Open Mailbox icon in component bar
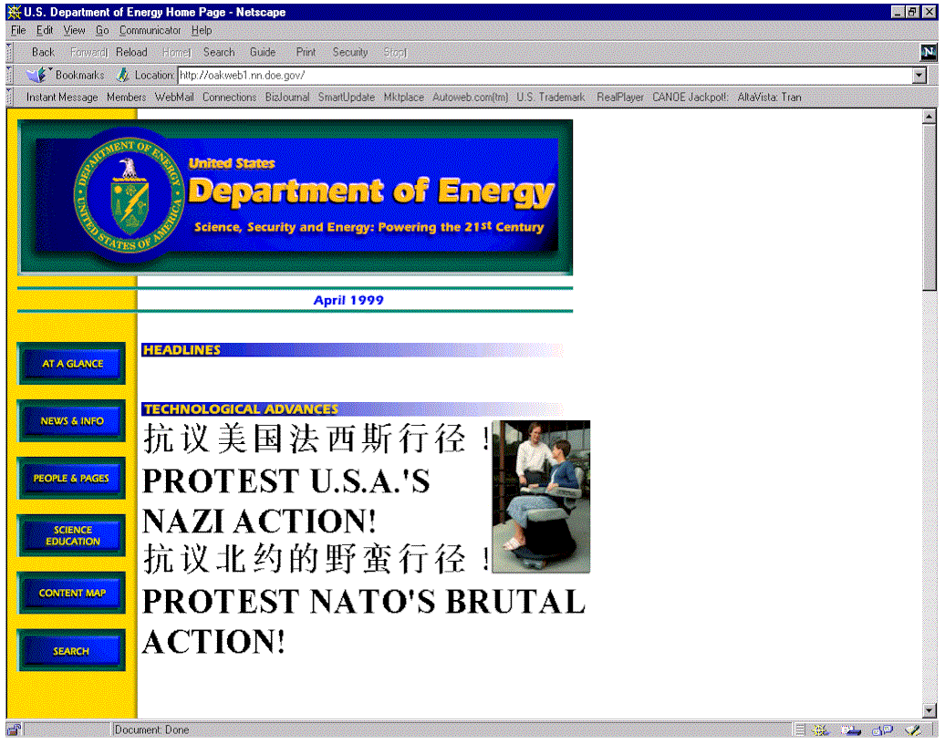Image resolution: width=945 pixels, height=744 pixels. point(851,729)
